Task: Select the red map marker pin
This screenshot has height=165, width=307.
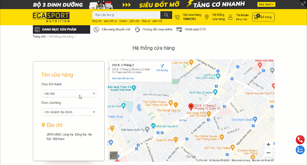Action: (191, 107)
